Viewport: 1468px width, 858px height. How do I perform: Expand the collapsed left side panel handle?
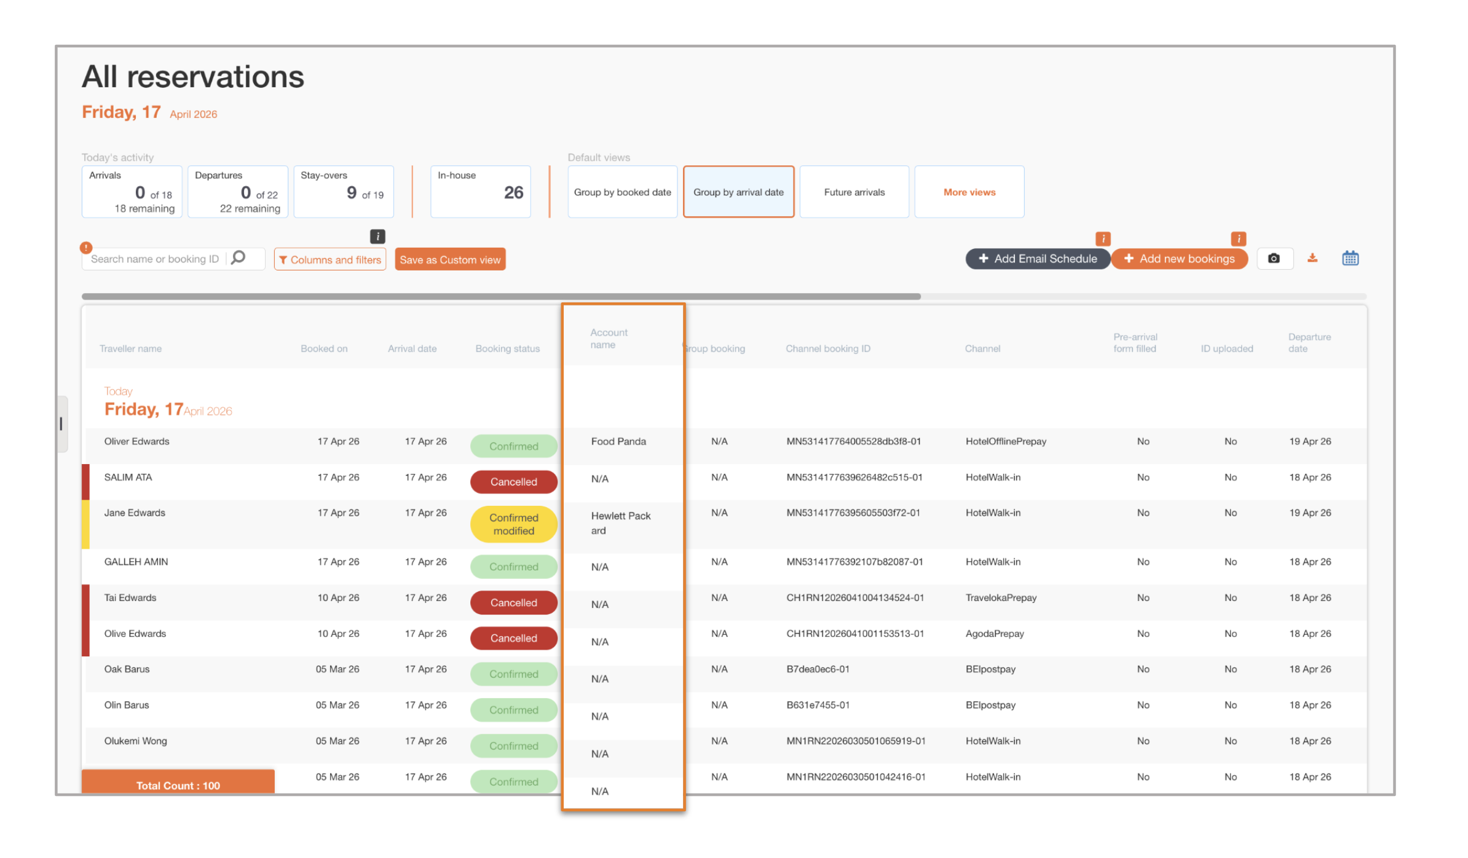(x=61, y=423)
